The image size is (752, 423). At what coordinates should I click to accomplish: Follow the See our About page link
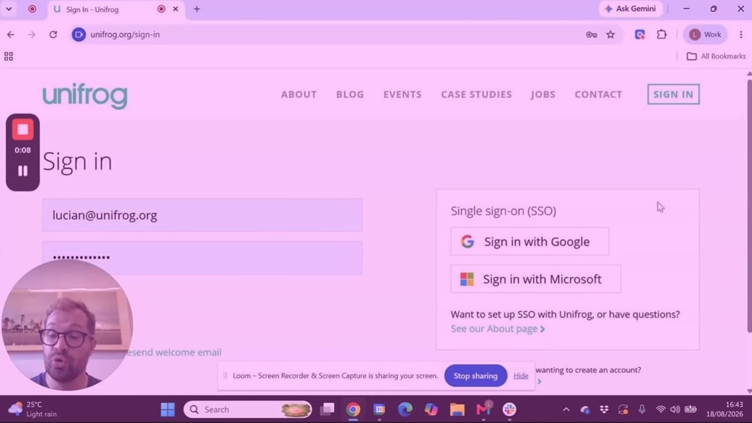coord(497,328)
